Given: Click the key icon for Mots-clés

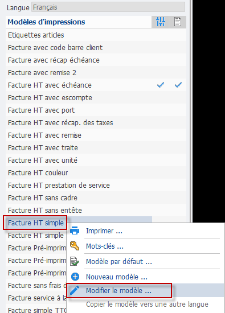Looking at the screenshot, I should coord(75,246).
